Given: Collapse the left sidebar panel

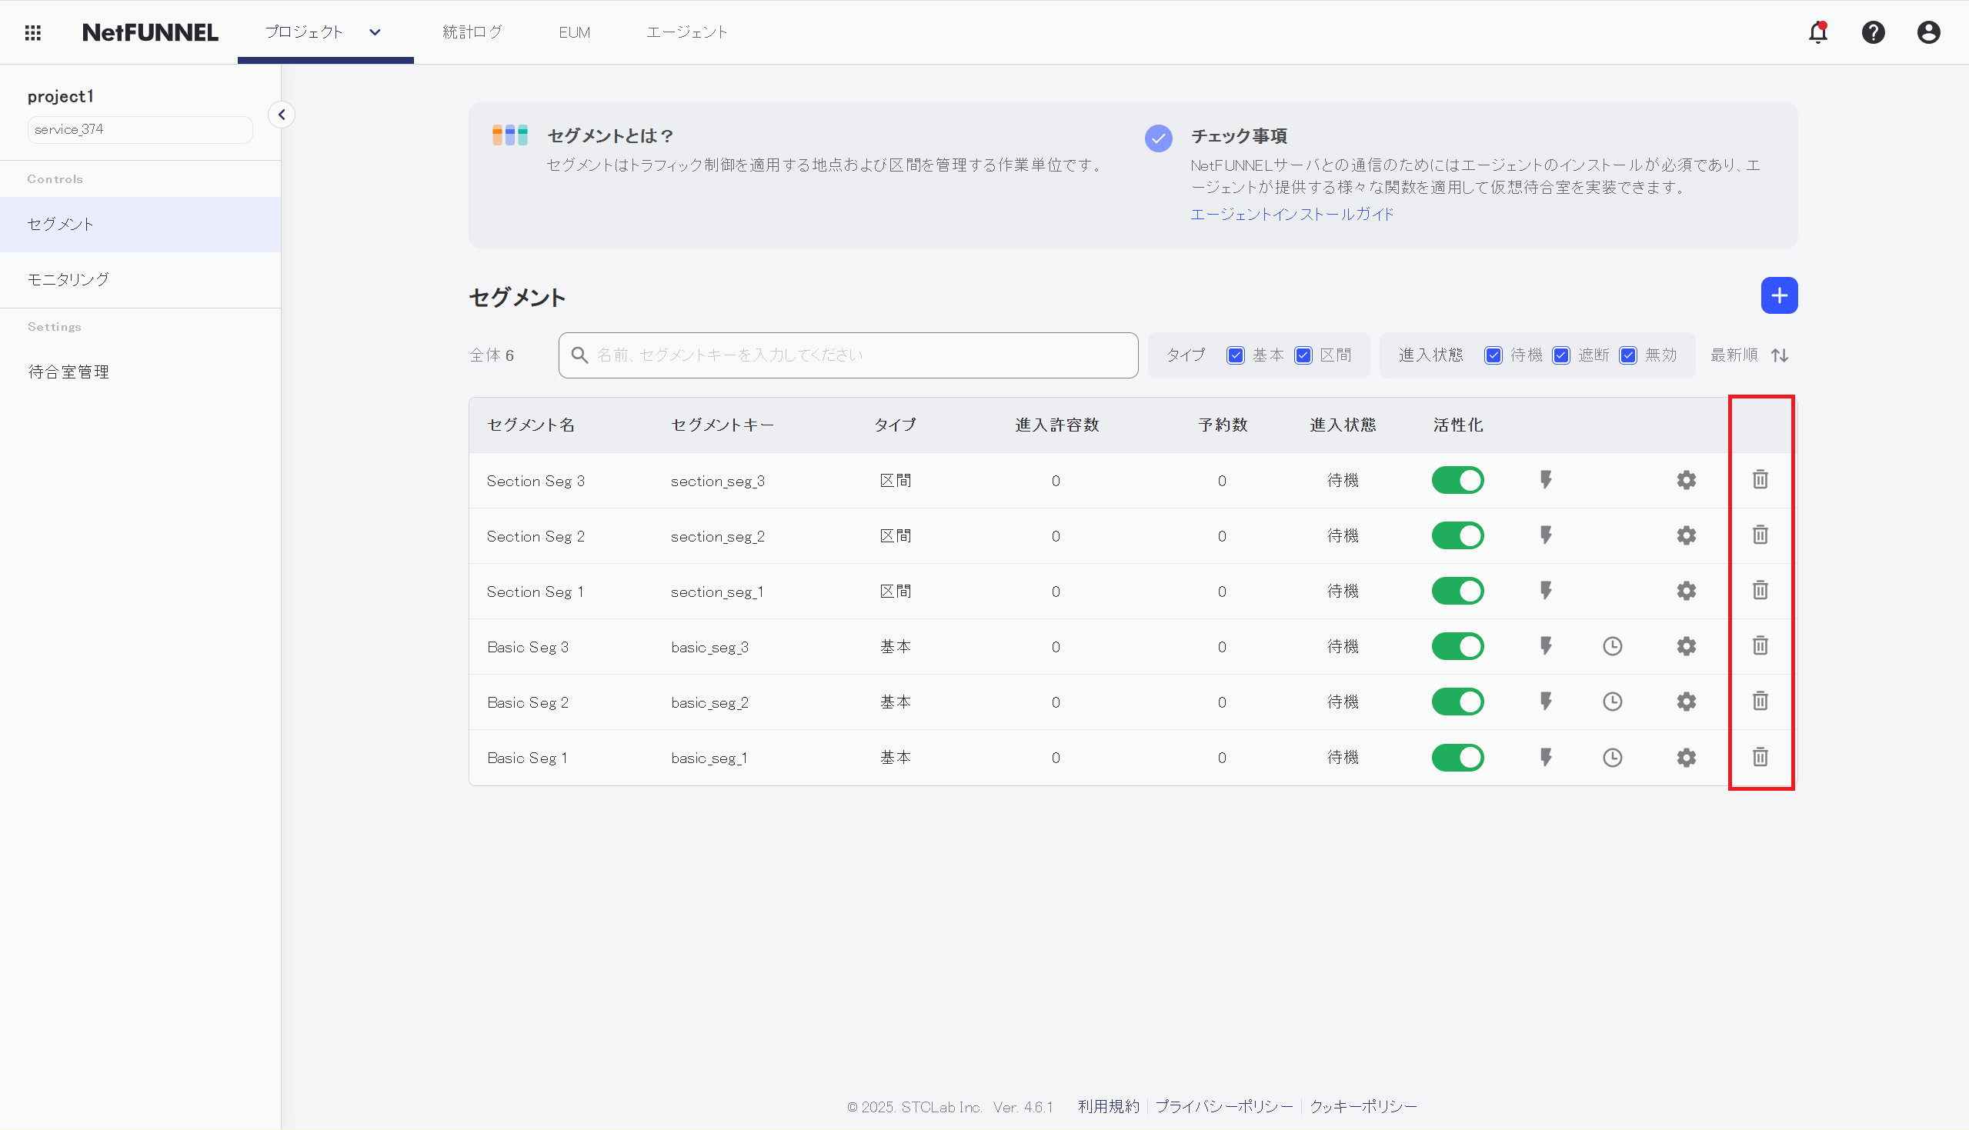Looking at the screenshot, I should pyautogui.click(x=282, y=115).
